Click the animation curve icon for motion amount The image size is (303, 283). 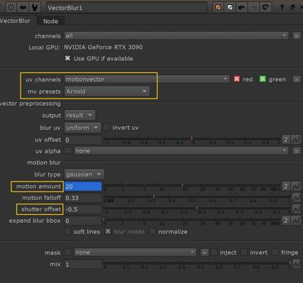(296, 187)
